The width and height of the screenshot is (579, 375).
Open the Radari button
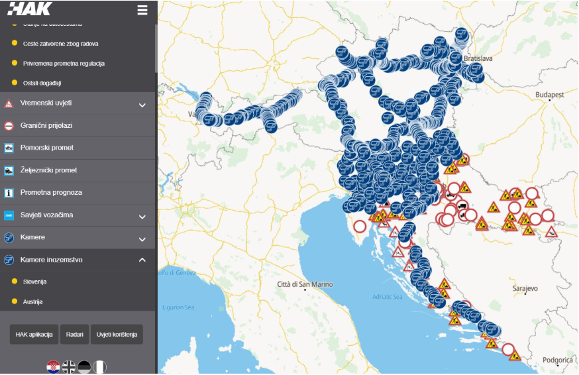tap(75, 335)
